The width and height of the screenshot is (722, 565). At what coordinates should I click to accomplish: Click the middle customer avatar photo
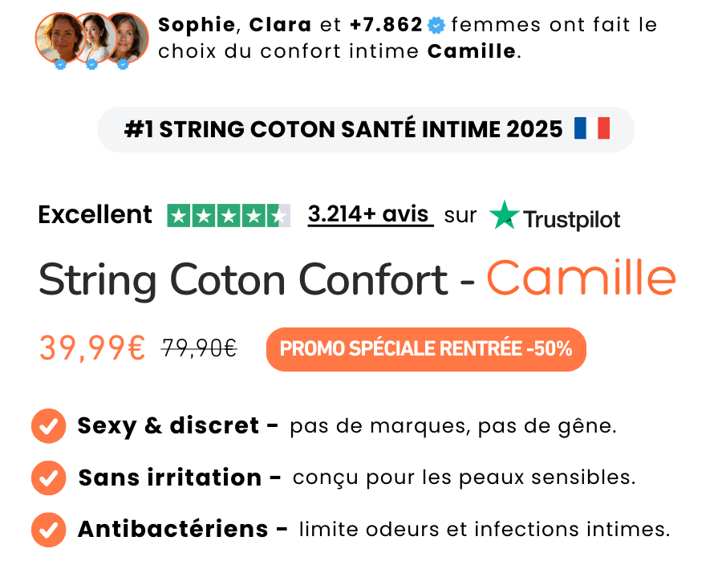93,37
